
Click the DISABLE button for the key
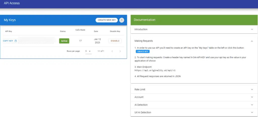click(115, 41)
